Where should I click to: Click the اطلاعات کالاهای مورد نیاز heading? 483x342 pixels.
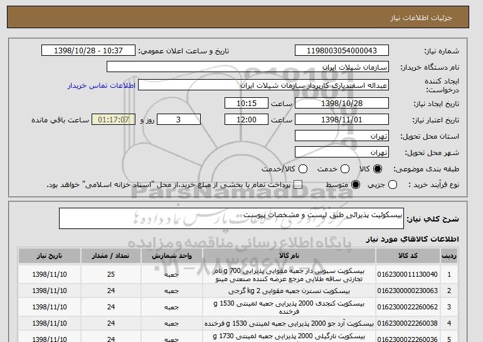[413, 239]
